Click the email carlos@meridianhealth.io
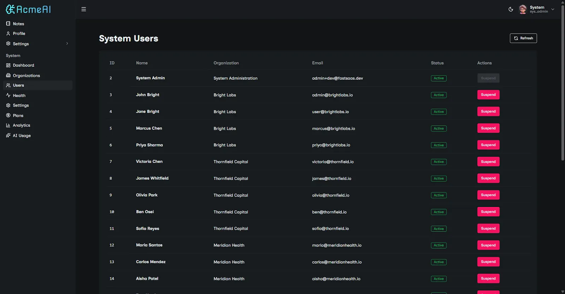565x294 pixels. coord(337,262)
